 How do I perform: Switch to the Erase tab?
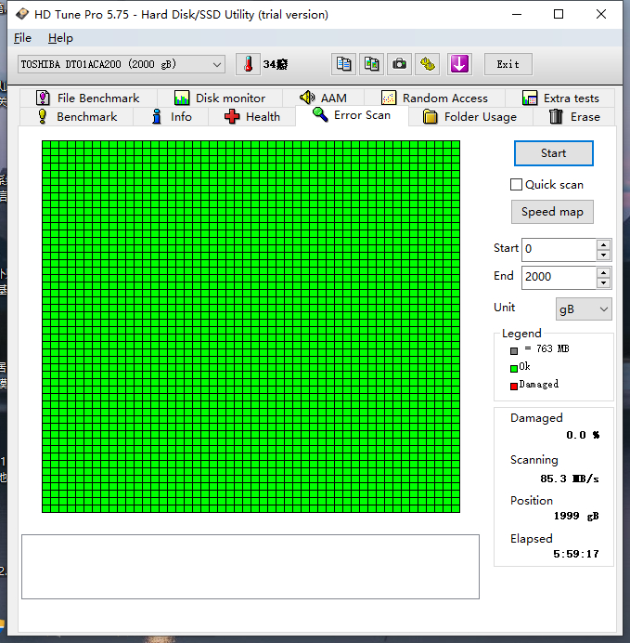(x=574, y=117)
